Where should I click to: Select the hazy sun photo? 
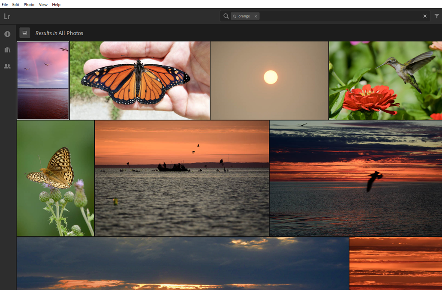coord(270,81)
